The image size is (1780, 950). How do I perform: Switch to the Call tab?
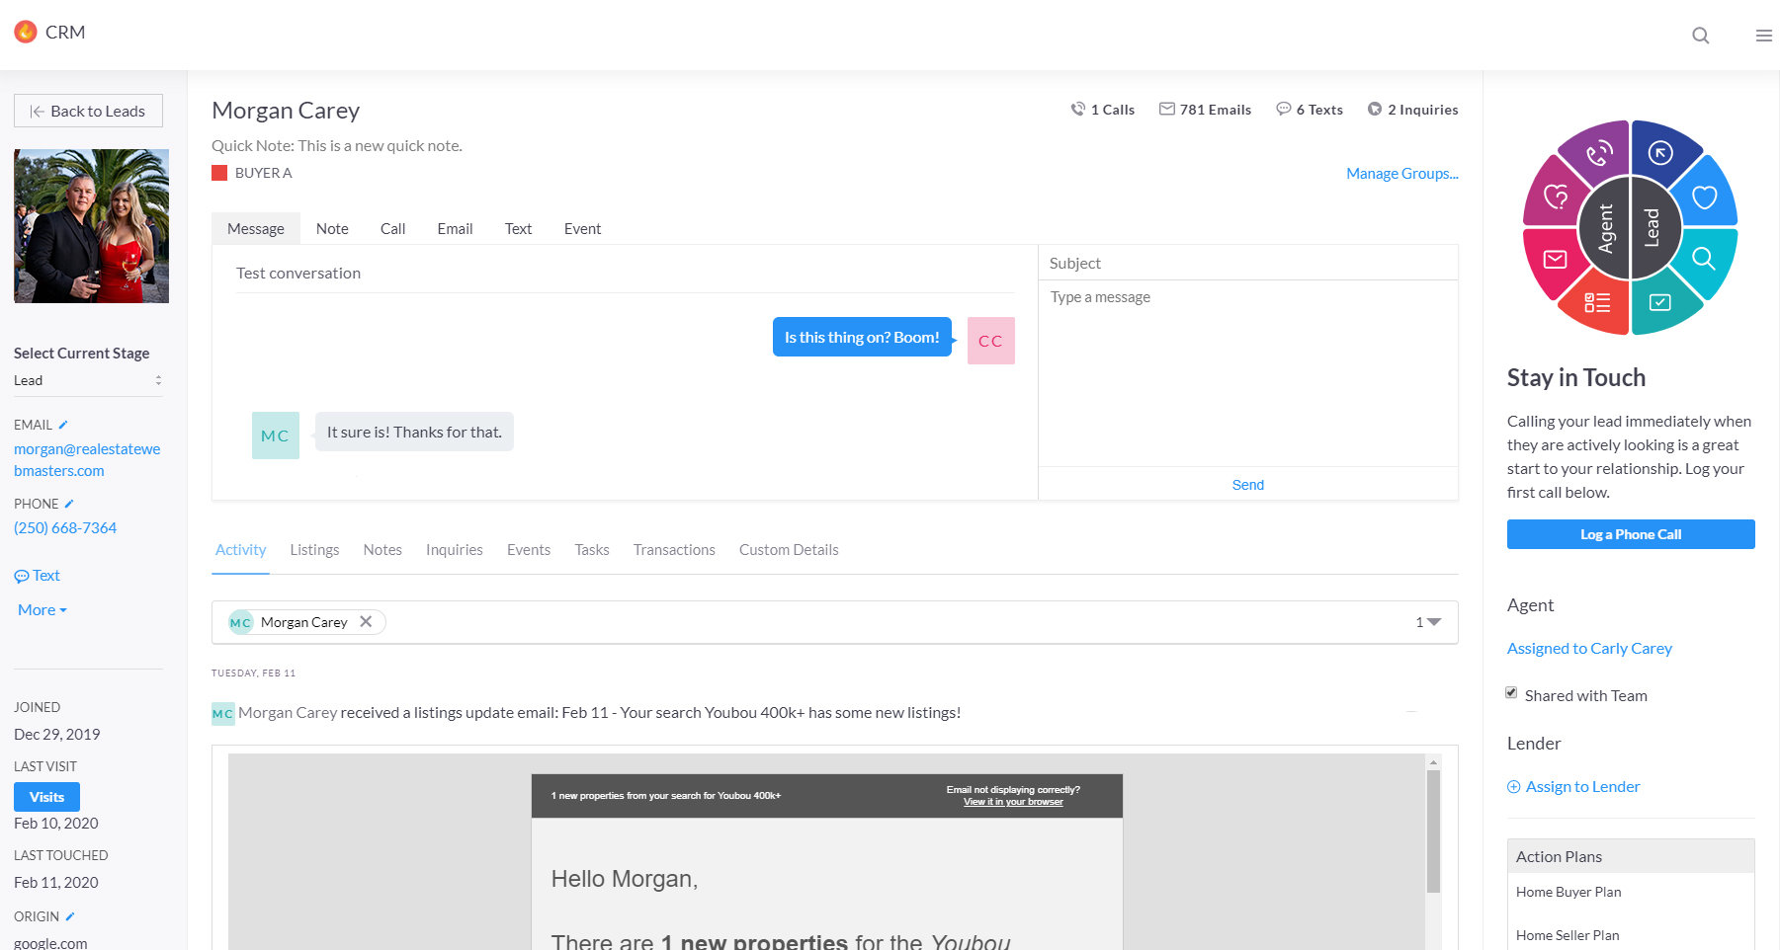(x=392, y=228)
